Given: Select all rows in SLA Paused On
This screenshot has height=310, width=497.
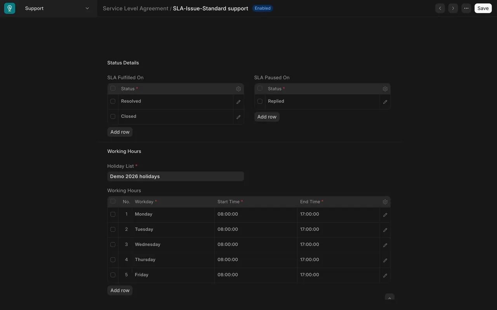Looking at the screenshot, I should [x=260, y=88].
